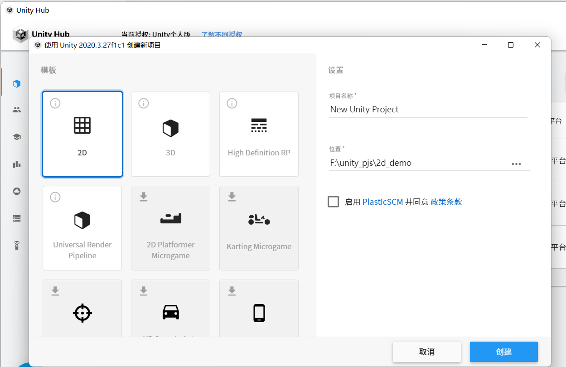This screenshot has width=566, height=367.
Task: Open info icon on 3D template
Action: click(x=144, y=103)
